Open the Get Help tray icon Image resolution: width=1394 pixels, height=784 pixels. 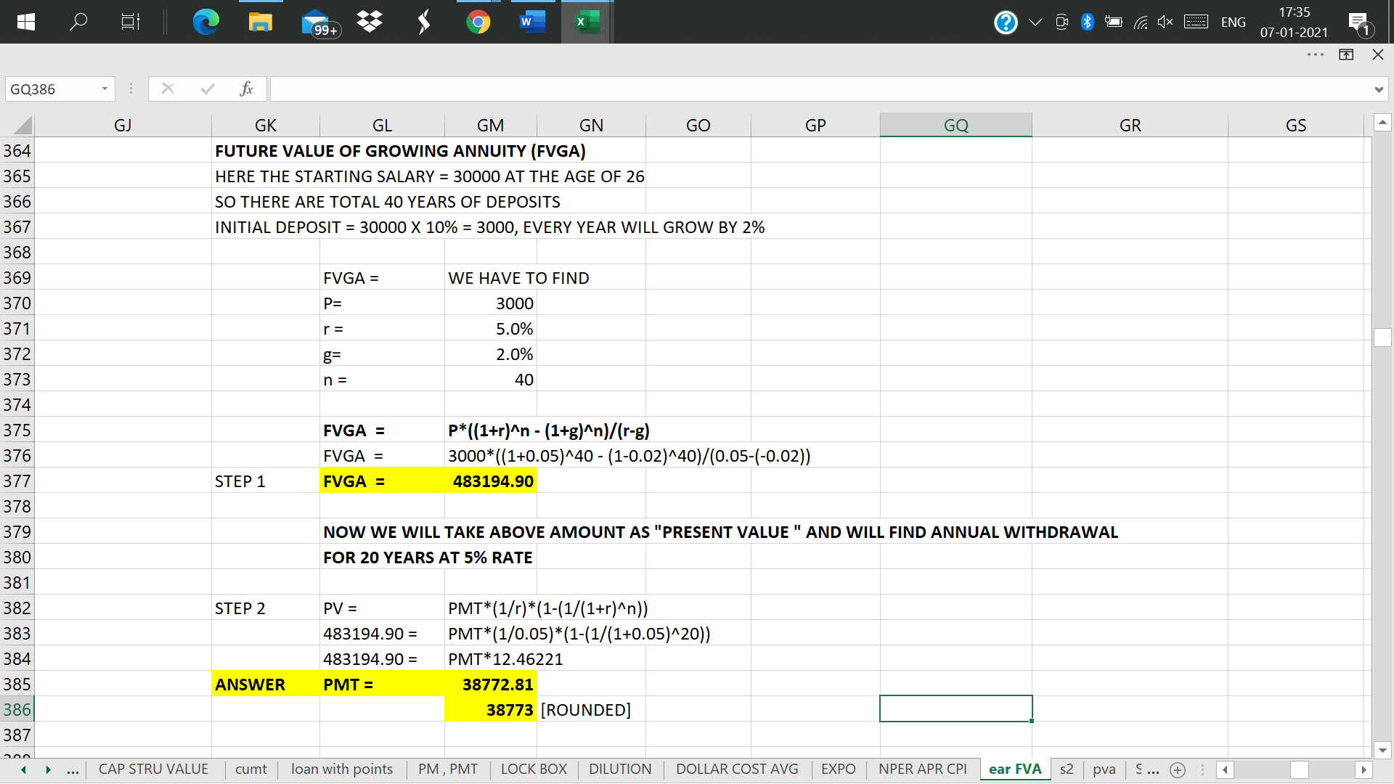click(x=1006, y=22)
